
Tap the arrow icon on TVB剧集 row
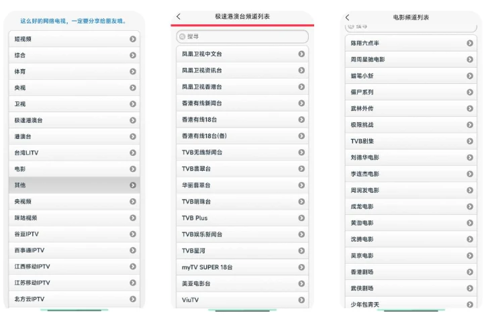tap(471, 141)
